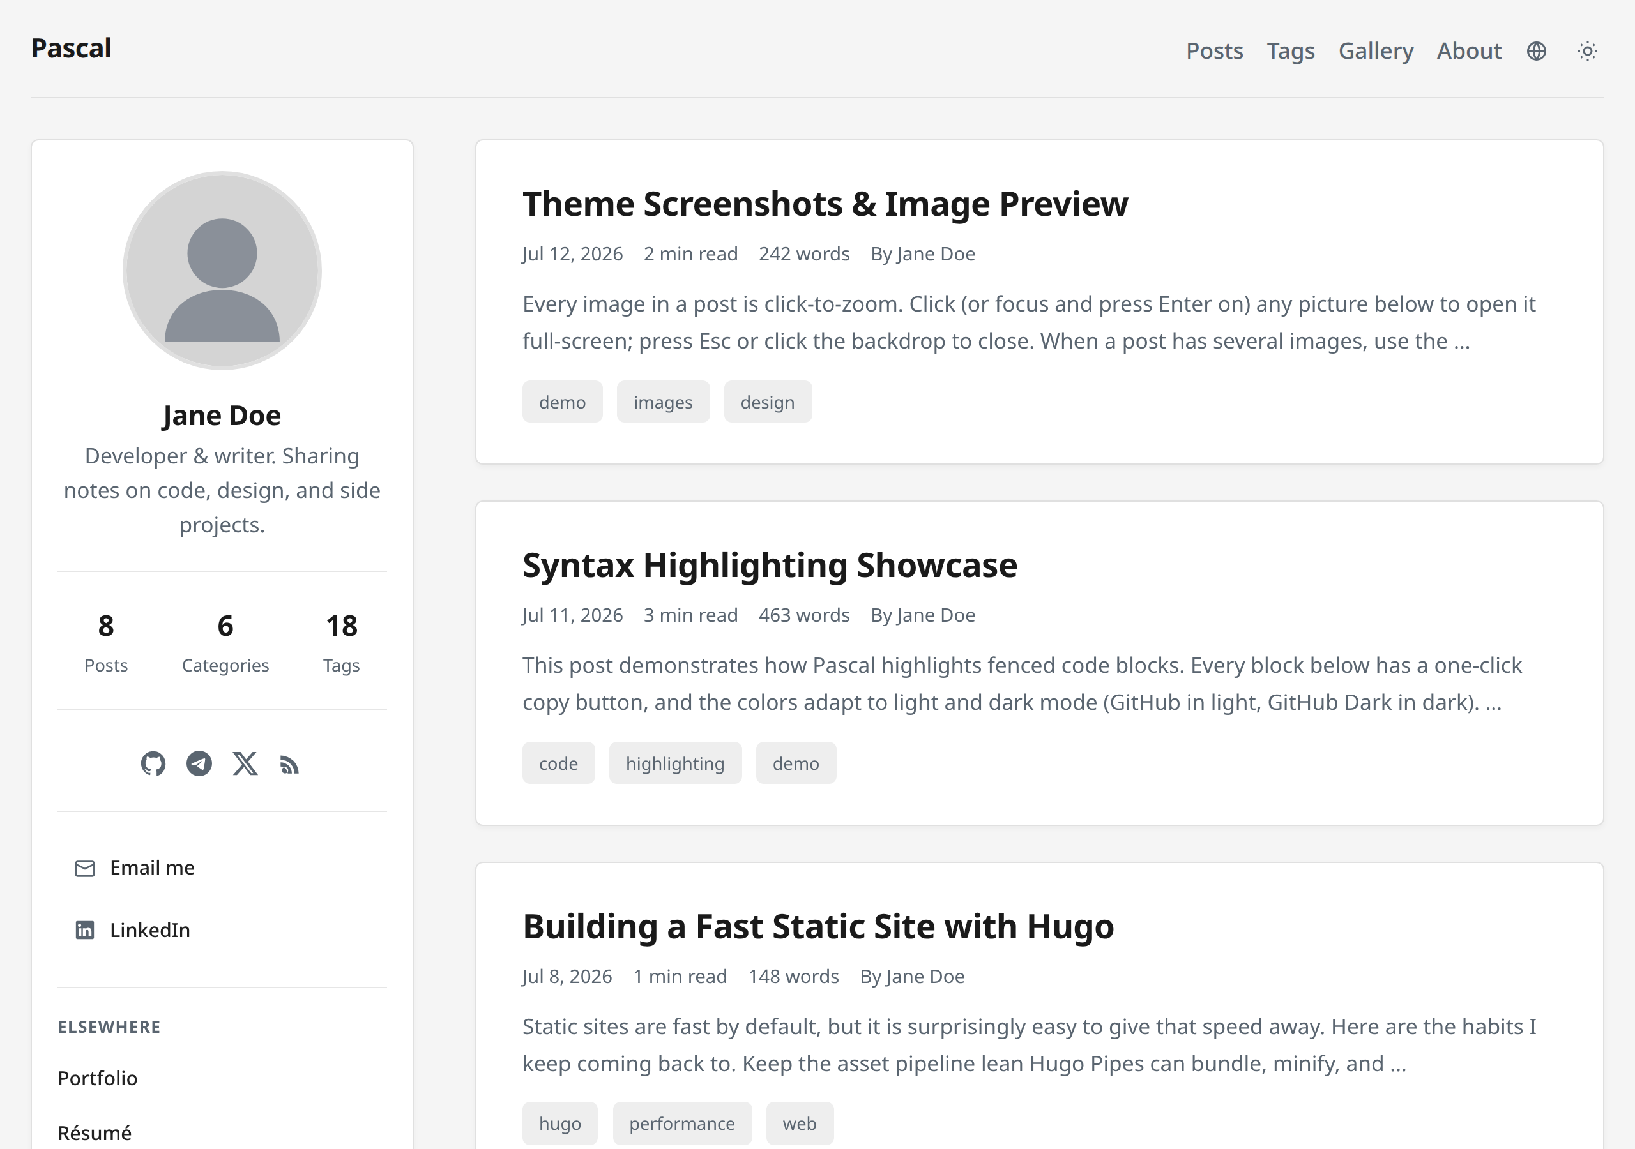This screenshot has height=1149, width=1635.
Task: Open Tags in the top navigation
Action: (1290, 51)
